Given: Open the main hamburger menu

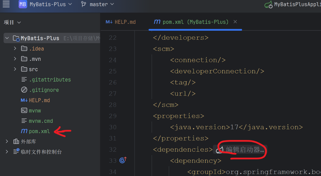Looking at the screenshot, I should pyautogui.click(x=6, y=4).
